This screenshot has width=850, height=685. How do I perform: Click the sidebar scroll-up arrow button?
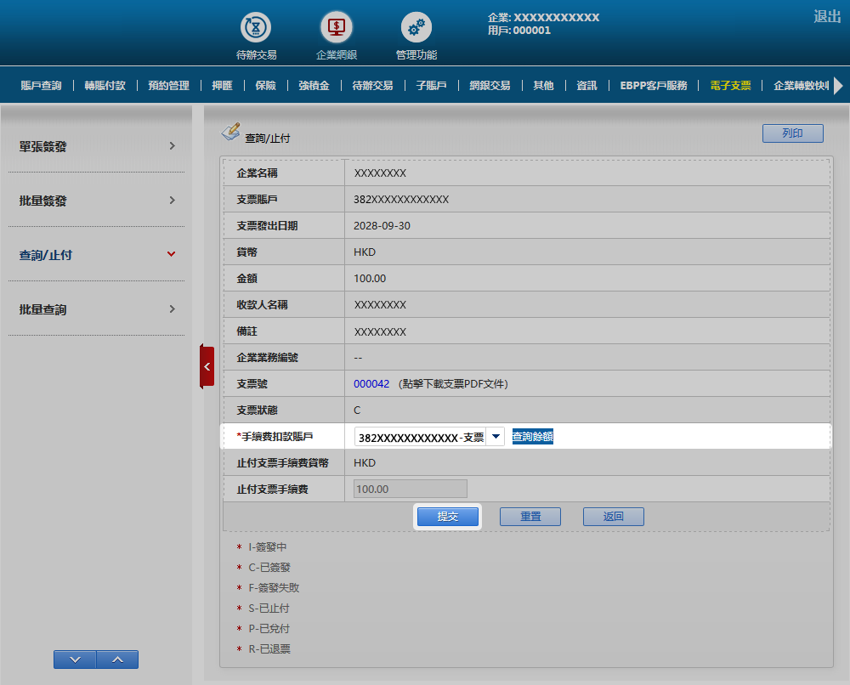117,660
